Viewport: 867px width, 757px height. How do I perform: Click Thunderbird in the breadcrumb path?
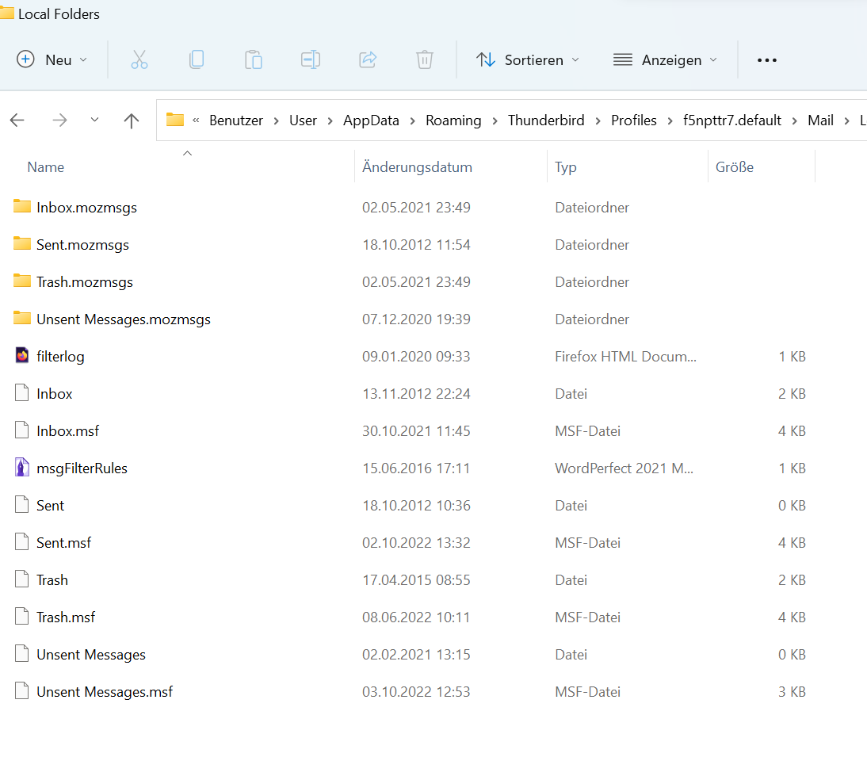tap(546, 120)
